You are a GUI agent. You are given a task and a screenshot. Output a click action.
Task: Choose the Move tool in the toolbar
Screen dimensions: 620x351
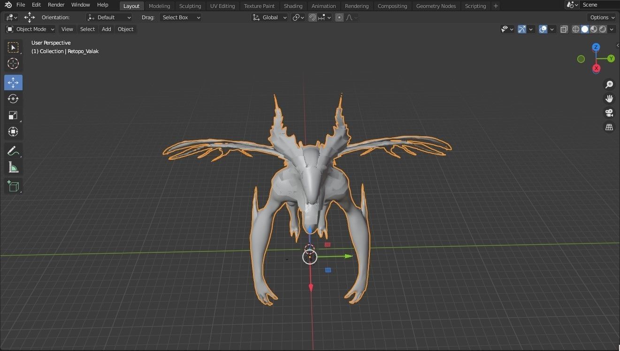[13, 83]
